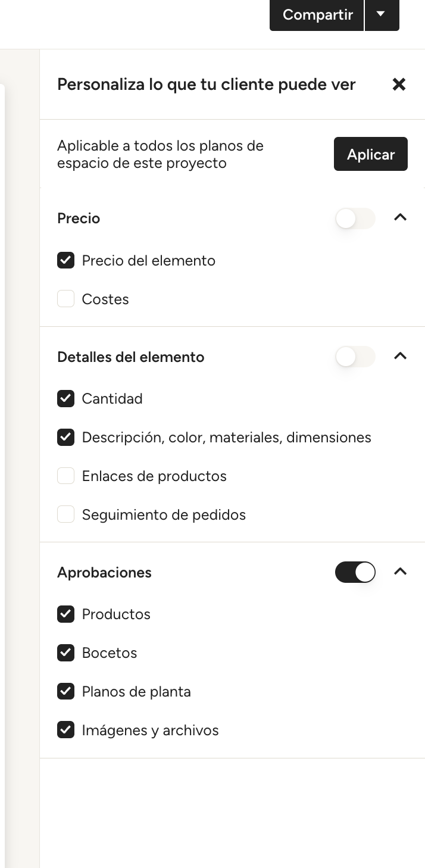Uncheck Precio del elemento checkbox
The height and width of the screenshot is (868, 425).
(66, 261)
